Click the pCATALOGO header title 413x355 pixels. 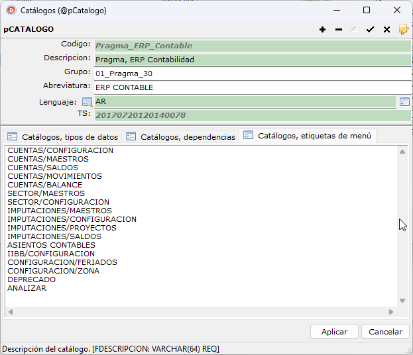pos(29,29)
